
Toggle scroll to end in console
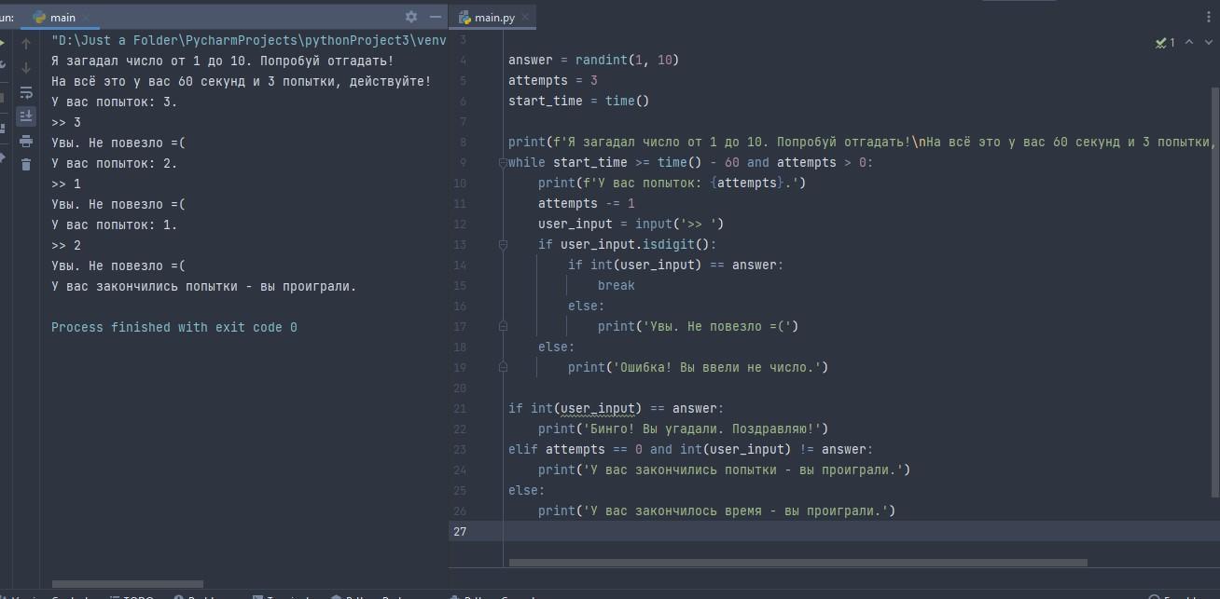[x=26, y=116]
